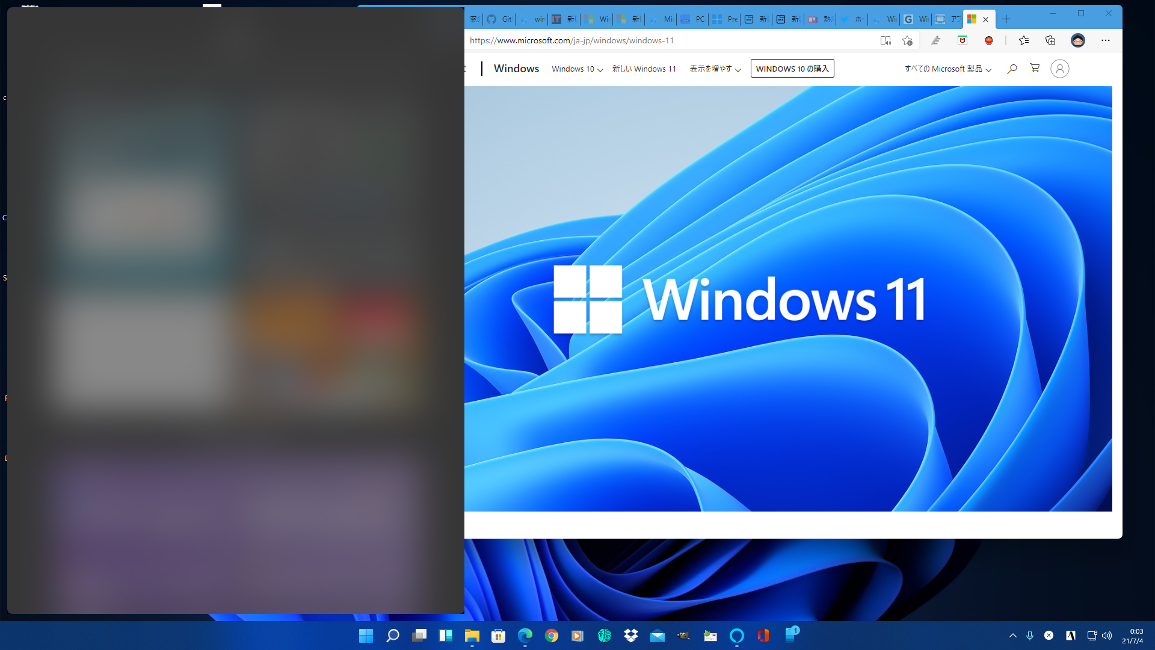1155x650 pixels.
Task: Switch to the アプ tab
Action: [x=947, y=19]
